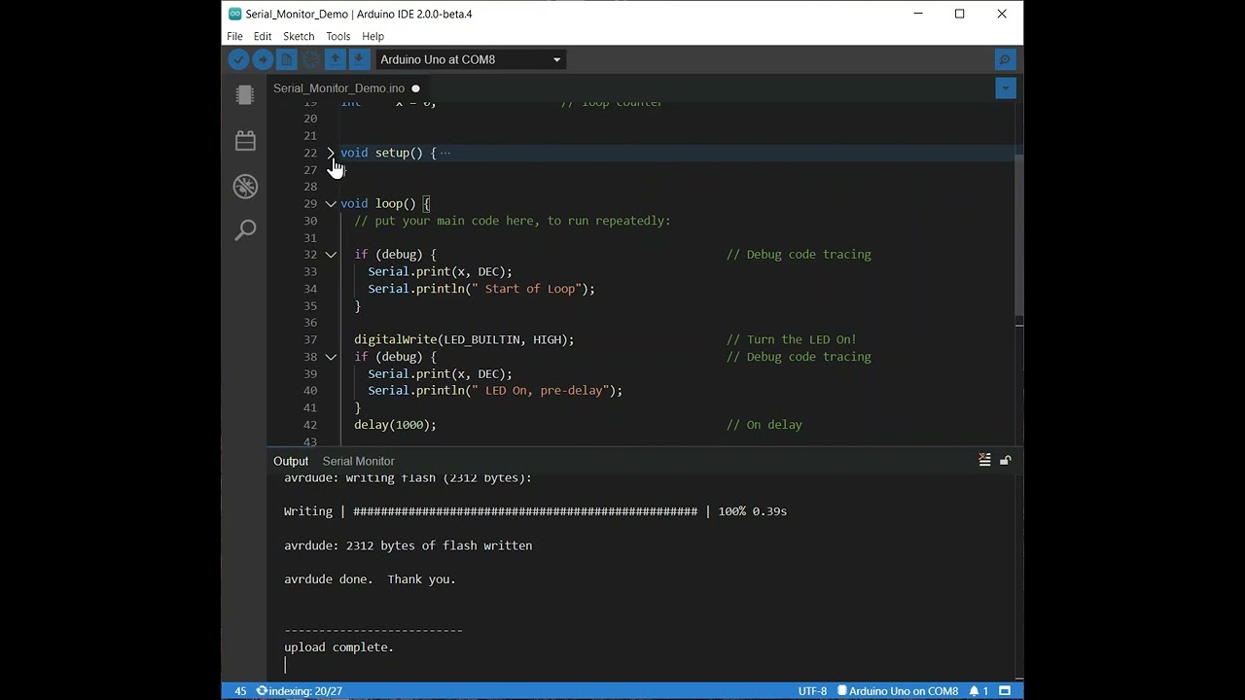Click the Serial.println(" LED On, pre-delay"); line
The width and height of the screenshot is (1245, 700).
(495, 391)
